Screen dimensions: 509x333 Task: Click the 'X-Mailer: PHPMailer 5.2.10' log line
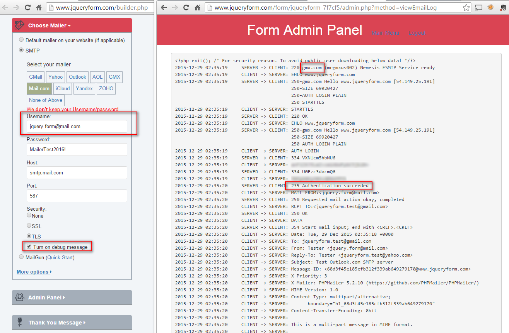pyautogui.click(x=385, y=283)
